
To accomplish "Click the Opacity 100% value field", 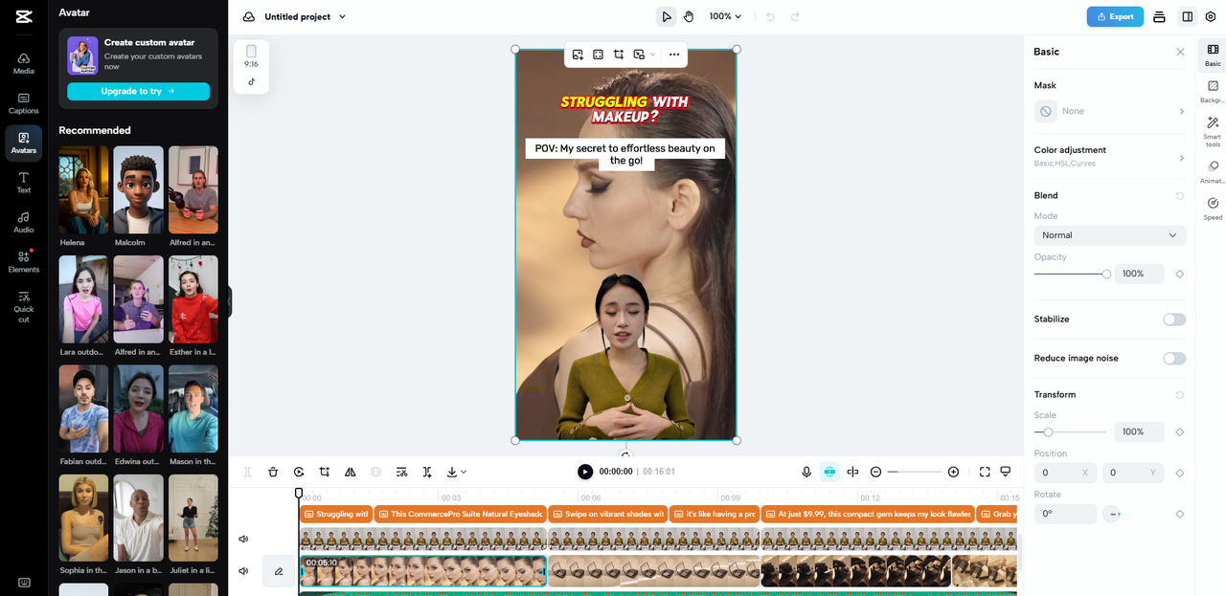I will point(1140,274).
